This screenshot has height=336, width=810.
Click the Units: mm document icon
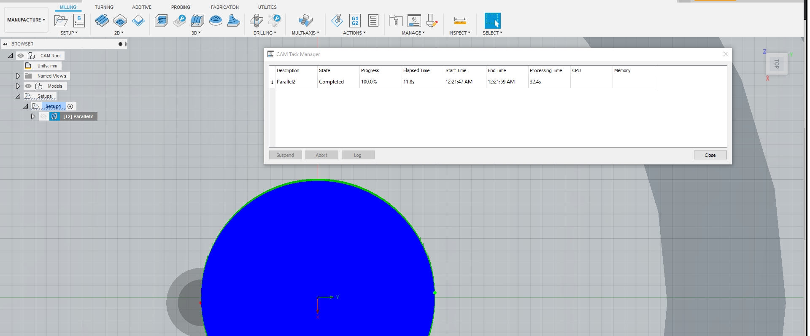pos(28,66)
